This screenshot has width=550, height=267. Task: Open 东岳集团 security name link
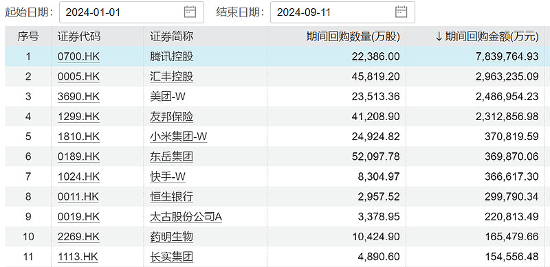171,156
